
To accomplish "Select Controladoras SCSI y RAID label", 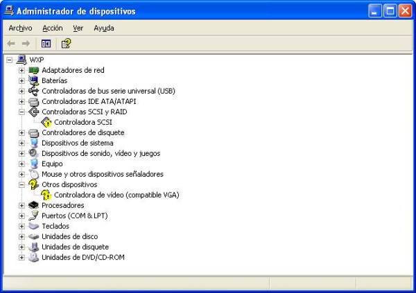I will pyautogui.click(x=85, y=112).
